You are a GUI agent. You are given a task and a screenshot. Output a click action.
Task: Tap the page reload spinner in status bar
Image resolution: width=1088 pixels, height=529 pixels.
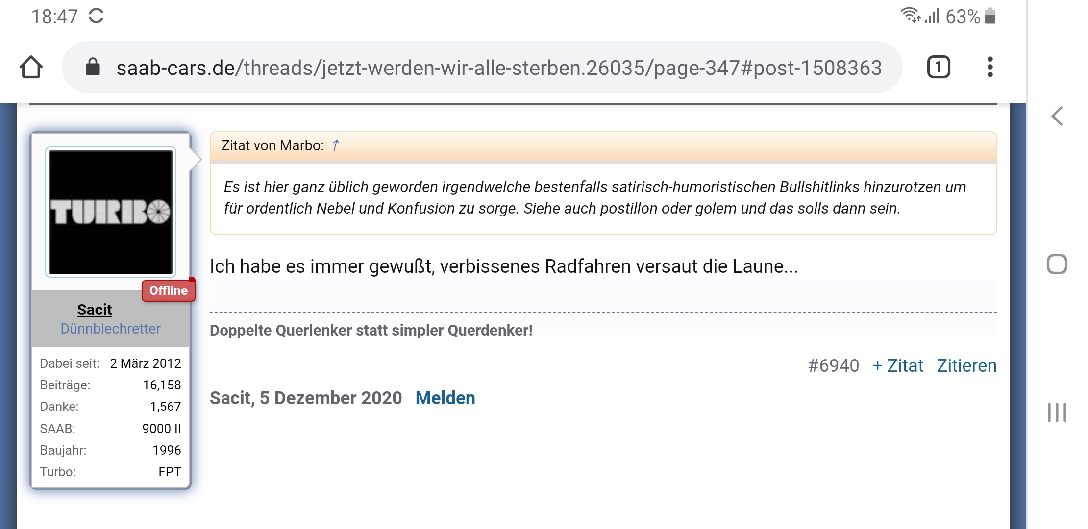(x=96, y=16)
